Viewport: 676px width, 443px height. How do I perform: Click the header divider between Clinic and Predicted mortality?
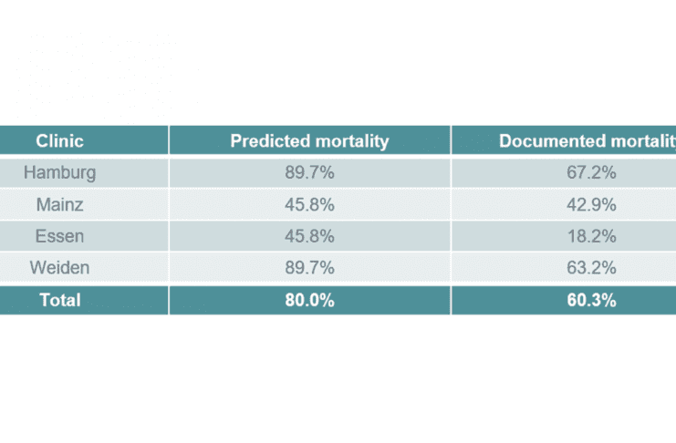point(169,141)
